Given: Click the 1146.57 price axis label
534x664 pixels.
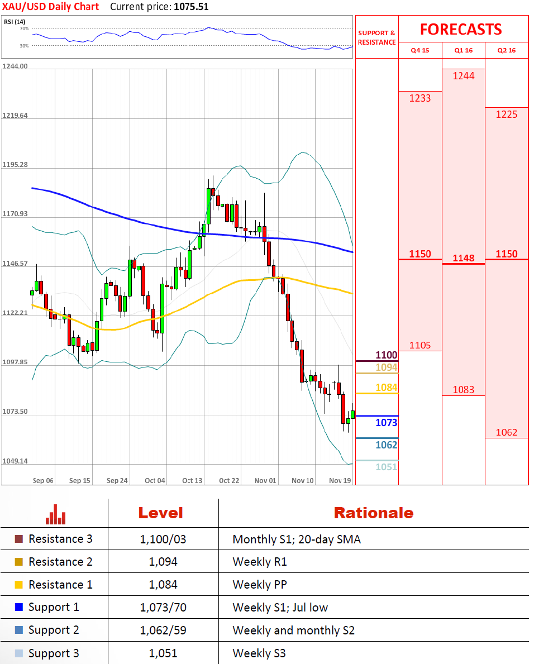Looking at the screenshot, I should [x=15, y=264].
